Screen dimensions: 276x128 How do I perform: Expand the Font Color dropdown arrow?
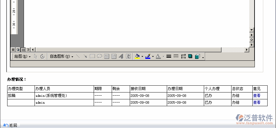point(164,57)
